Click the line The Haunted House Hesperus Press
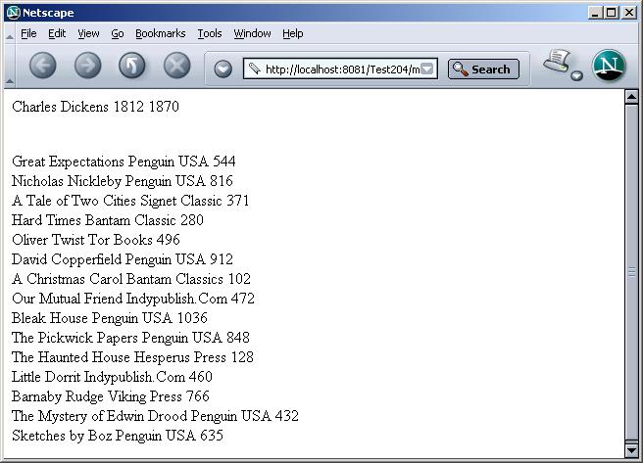 [x=132, y=357]
